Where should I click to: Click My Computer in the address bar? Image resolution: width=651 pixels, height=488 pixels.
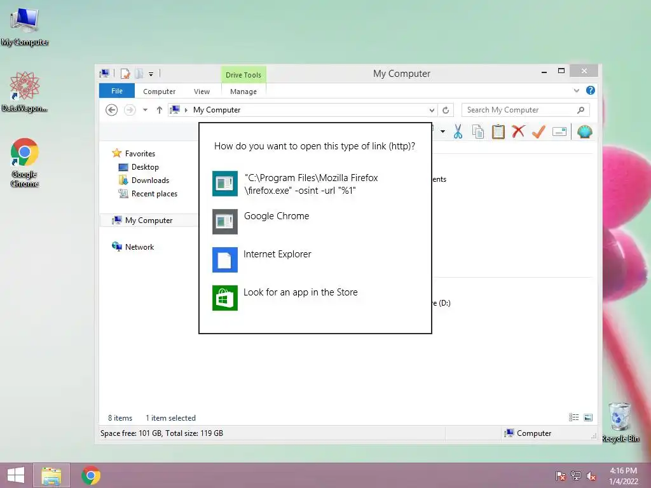pos(217,110)
